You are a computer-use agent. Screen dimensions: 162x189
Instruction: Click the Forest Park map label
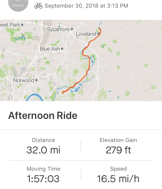10,25
